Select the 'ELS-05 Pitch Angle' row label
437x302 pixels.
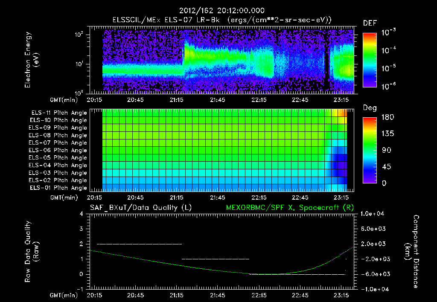tap(58, 158)
